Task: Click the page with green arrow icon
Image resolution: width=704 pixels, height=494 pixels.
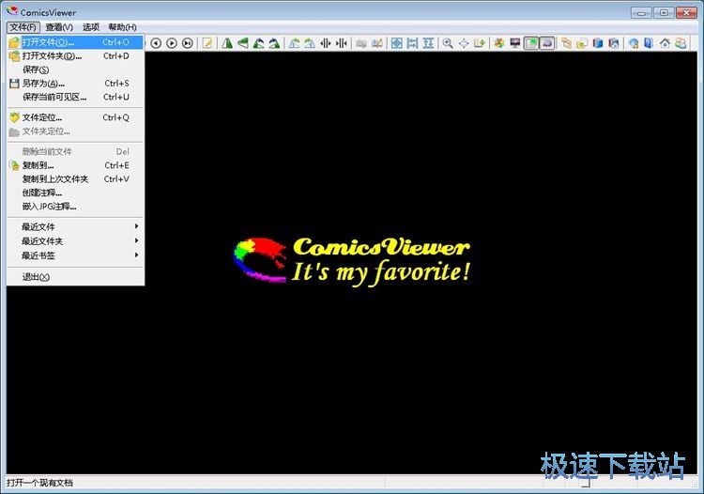Action: [x=480, y=43]
